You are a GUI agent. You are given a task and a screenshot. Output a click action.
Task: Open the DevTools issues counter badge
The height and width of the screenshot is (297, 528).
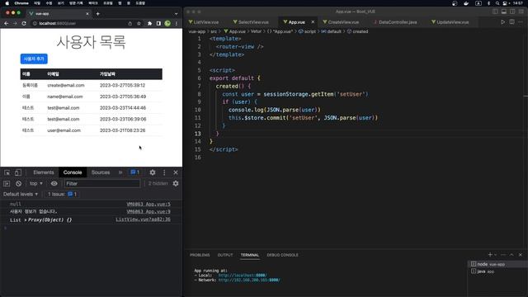[135, 172]
